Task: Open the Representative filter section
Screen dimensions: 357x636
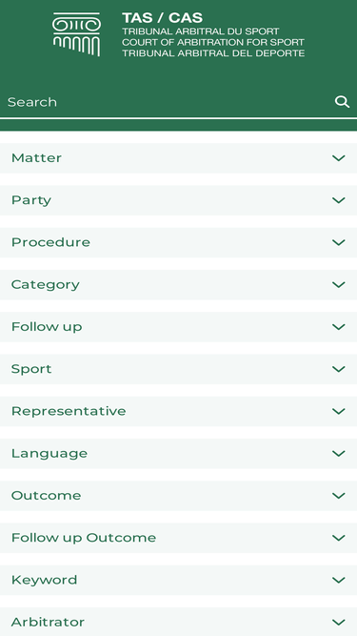Action: click(179, 411)
